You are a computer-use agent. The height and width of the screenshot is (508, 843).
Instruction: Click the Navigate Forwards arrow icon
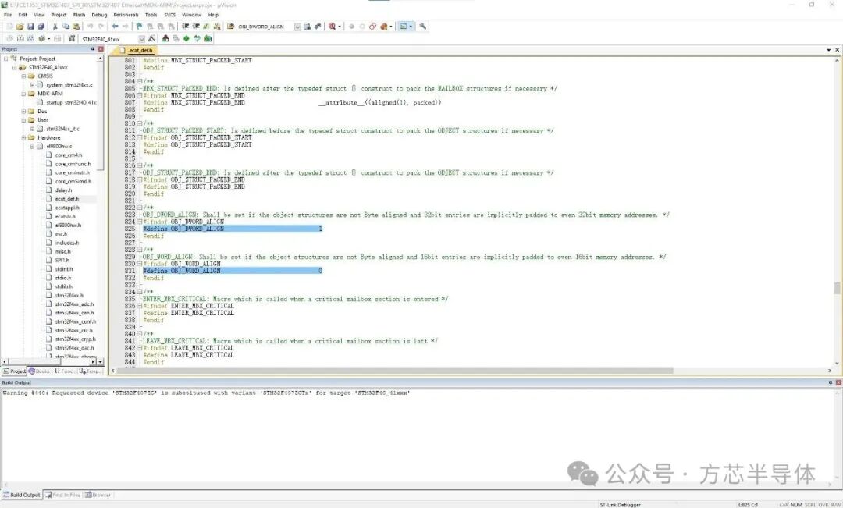[125, 26]
